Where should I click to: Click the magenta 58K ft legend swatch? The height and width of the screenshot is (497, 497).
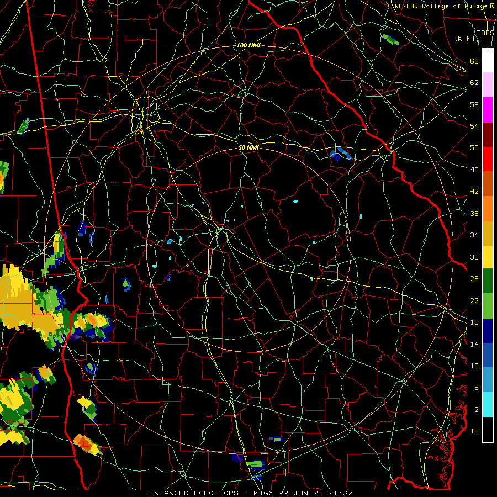[x=488, y=110]
